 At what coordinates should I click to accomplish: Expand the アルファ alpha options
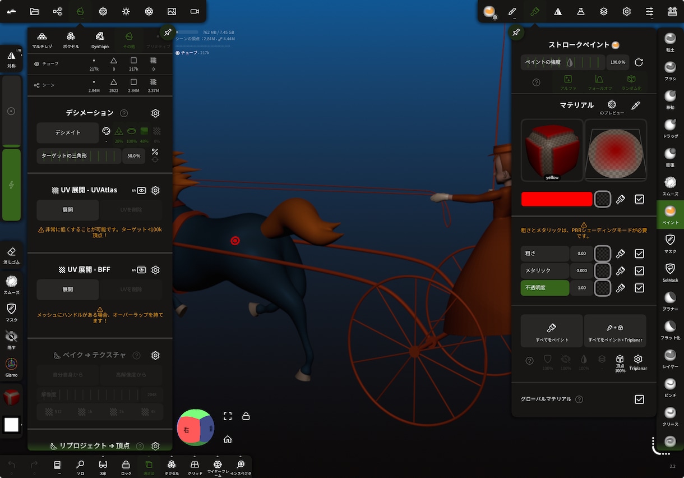click(x=568, y=82)
